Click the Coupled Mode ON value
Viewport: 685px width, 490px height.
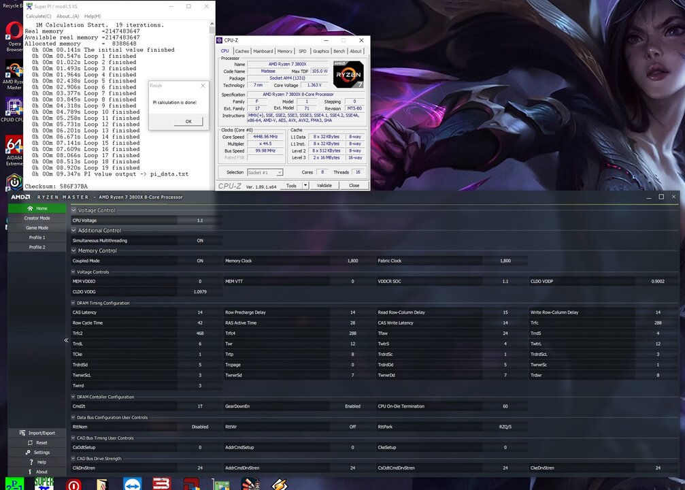(x=200, y=261)
